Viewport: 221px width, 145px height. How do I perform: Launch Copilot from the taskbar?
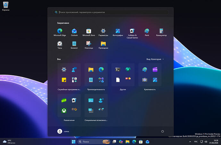(121, 141)
